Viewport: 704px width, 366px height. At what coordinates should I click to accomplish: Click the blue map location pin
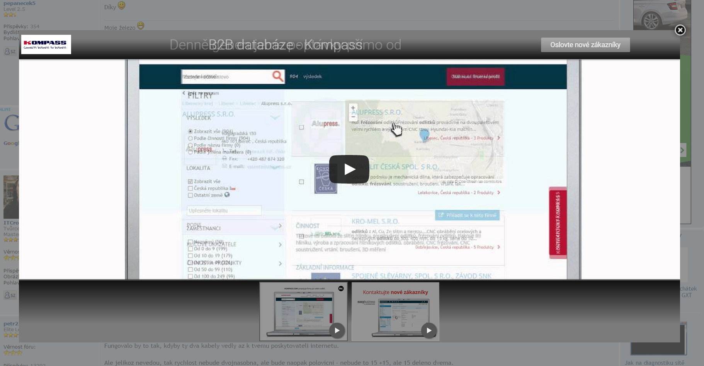(425, 135)
